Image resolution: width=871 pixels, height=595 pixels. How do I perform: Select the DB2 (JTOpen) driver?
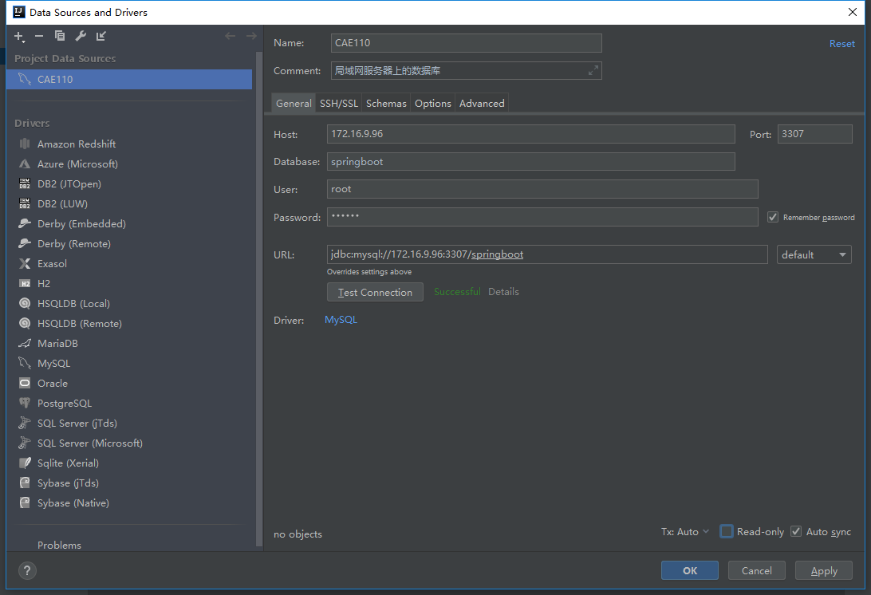tap(129, 184)
